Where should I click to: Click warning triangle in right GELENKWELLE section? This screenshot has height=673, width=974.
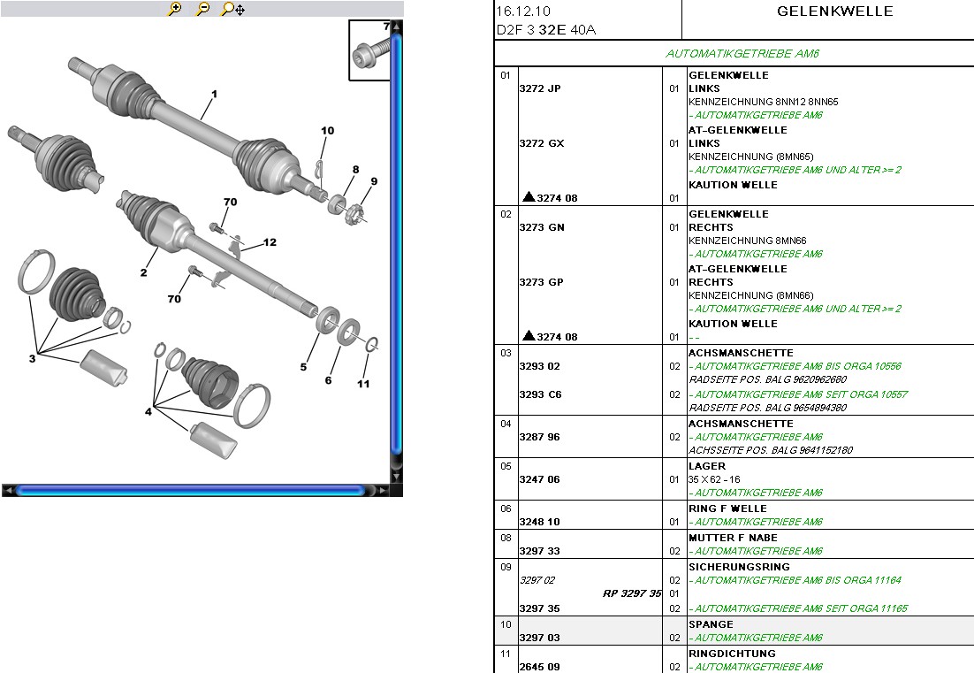(529, 336)
